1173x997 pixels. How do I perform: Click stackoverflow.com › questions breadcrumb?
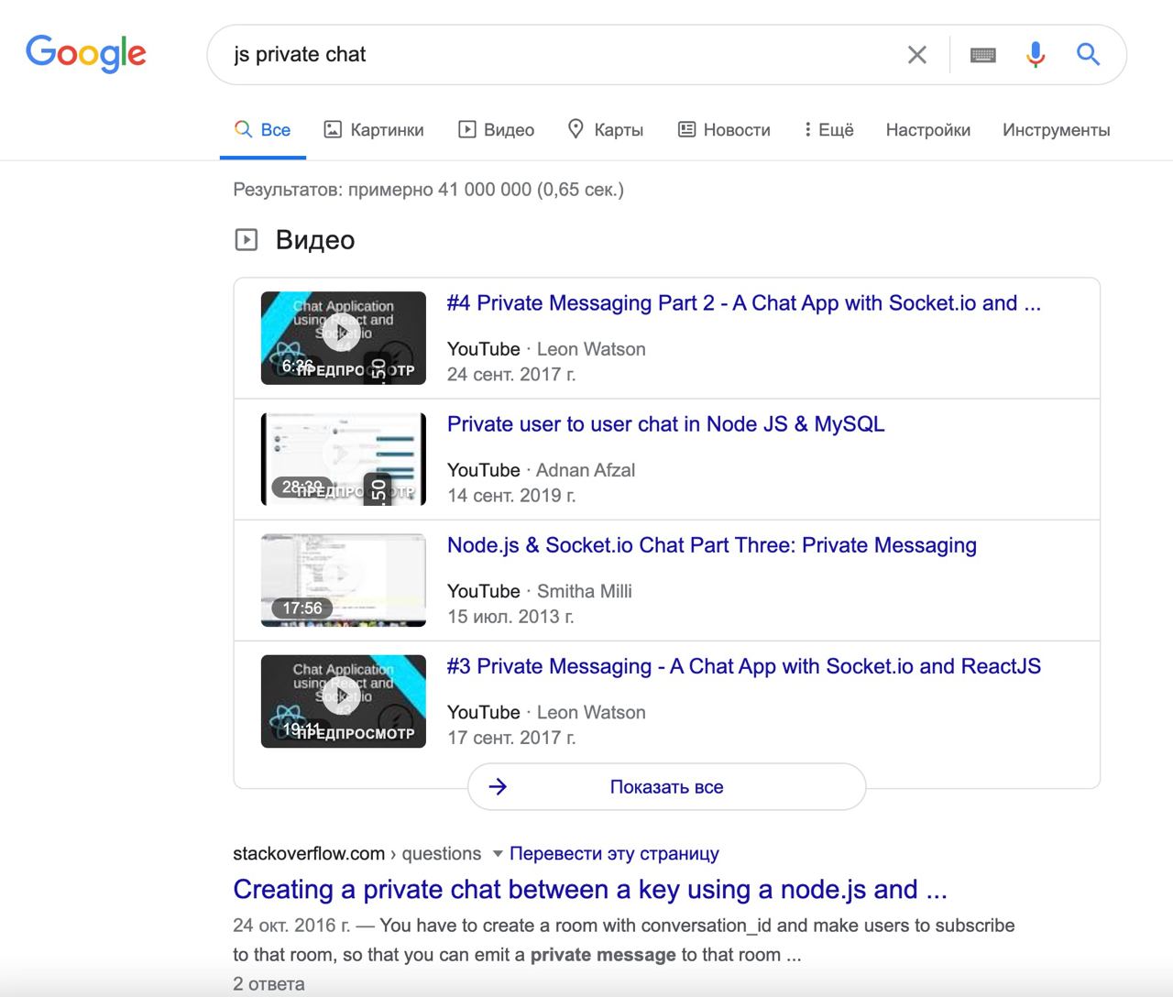click(x=356, y=854)
